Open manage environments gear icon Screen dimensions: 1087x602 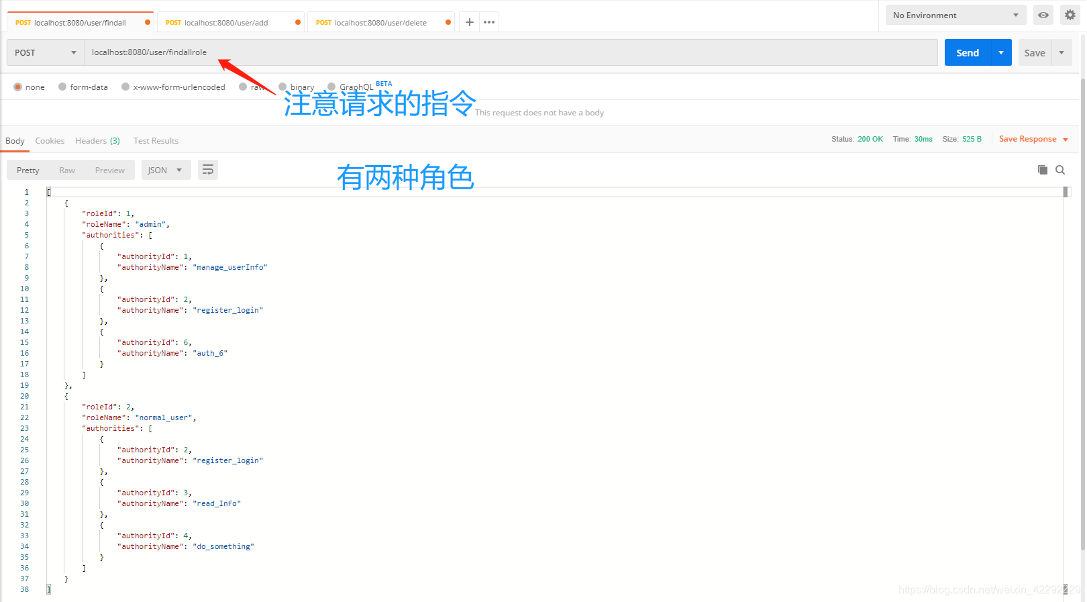click(x=1070, y=15)
